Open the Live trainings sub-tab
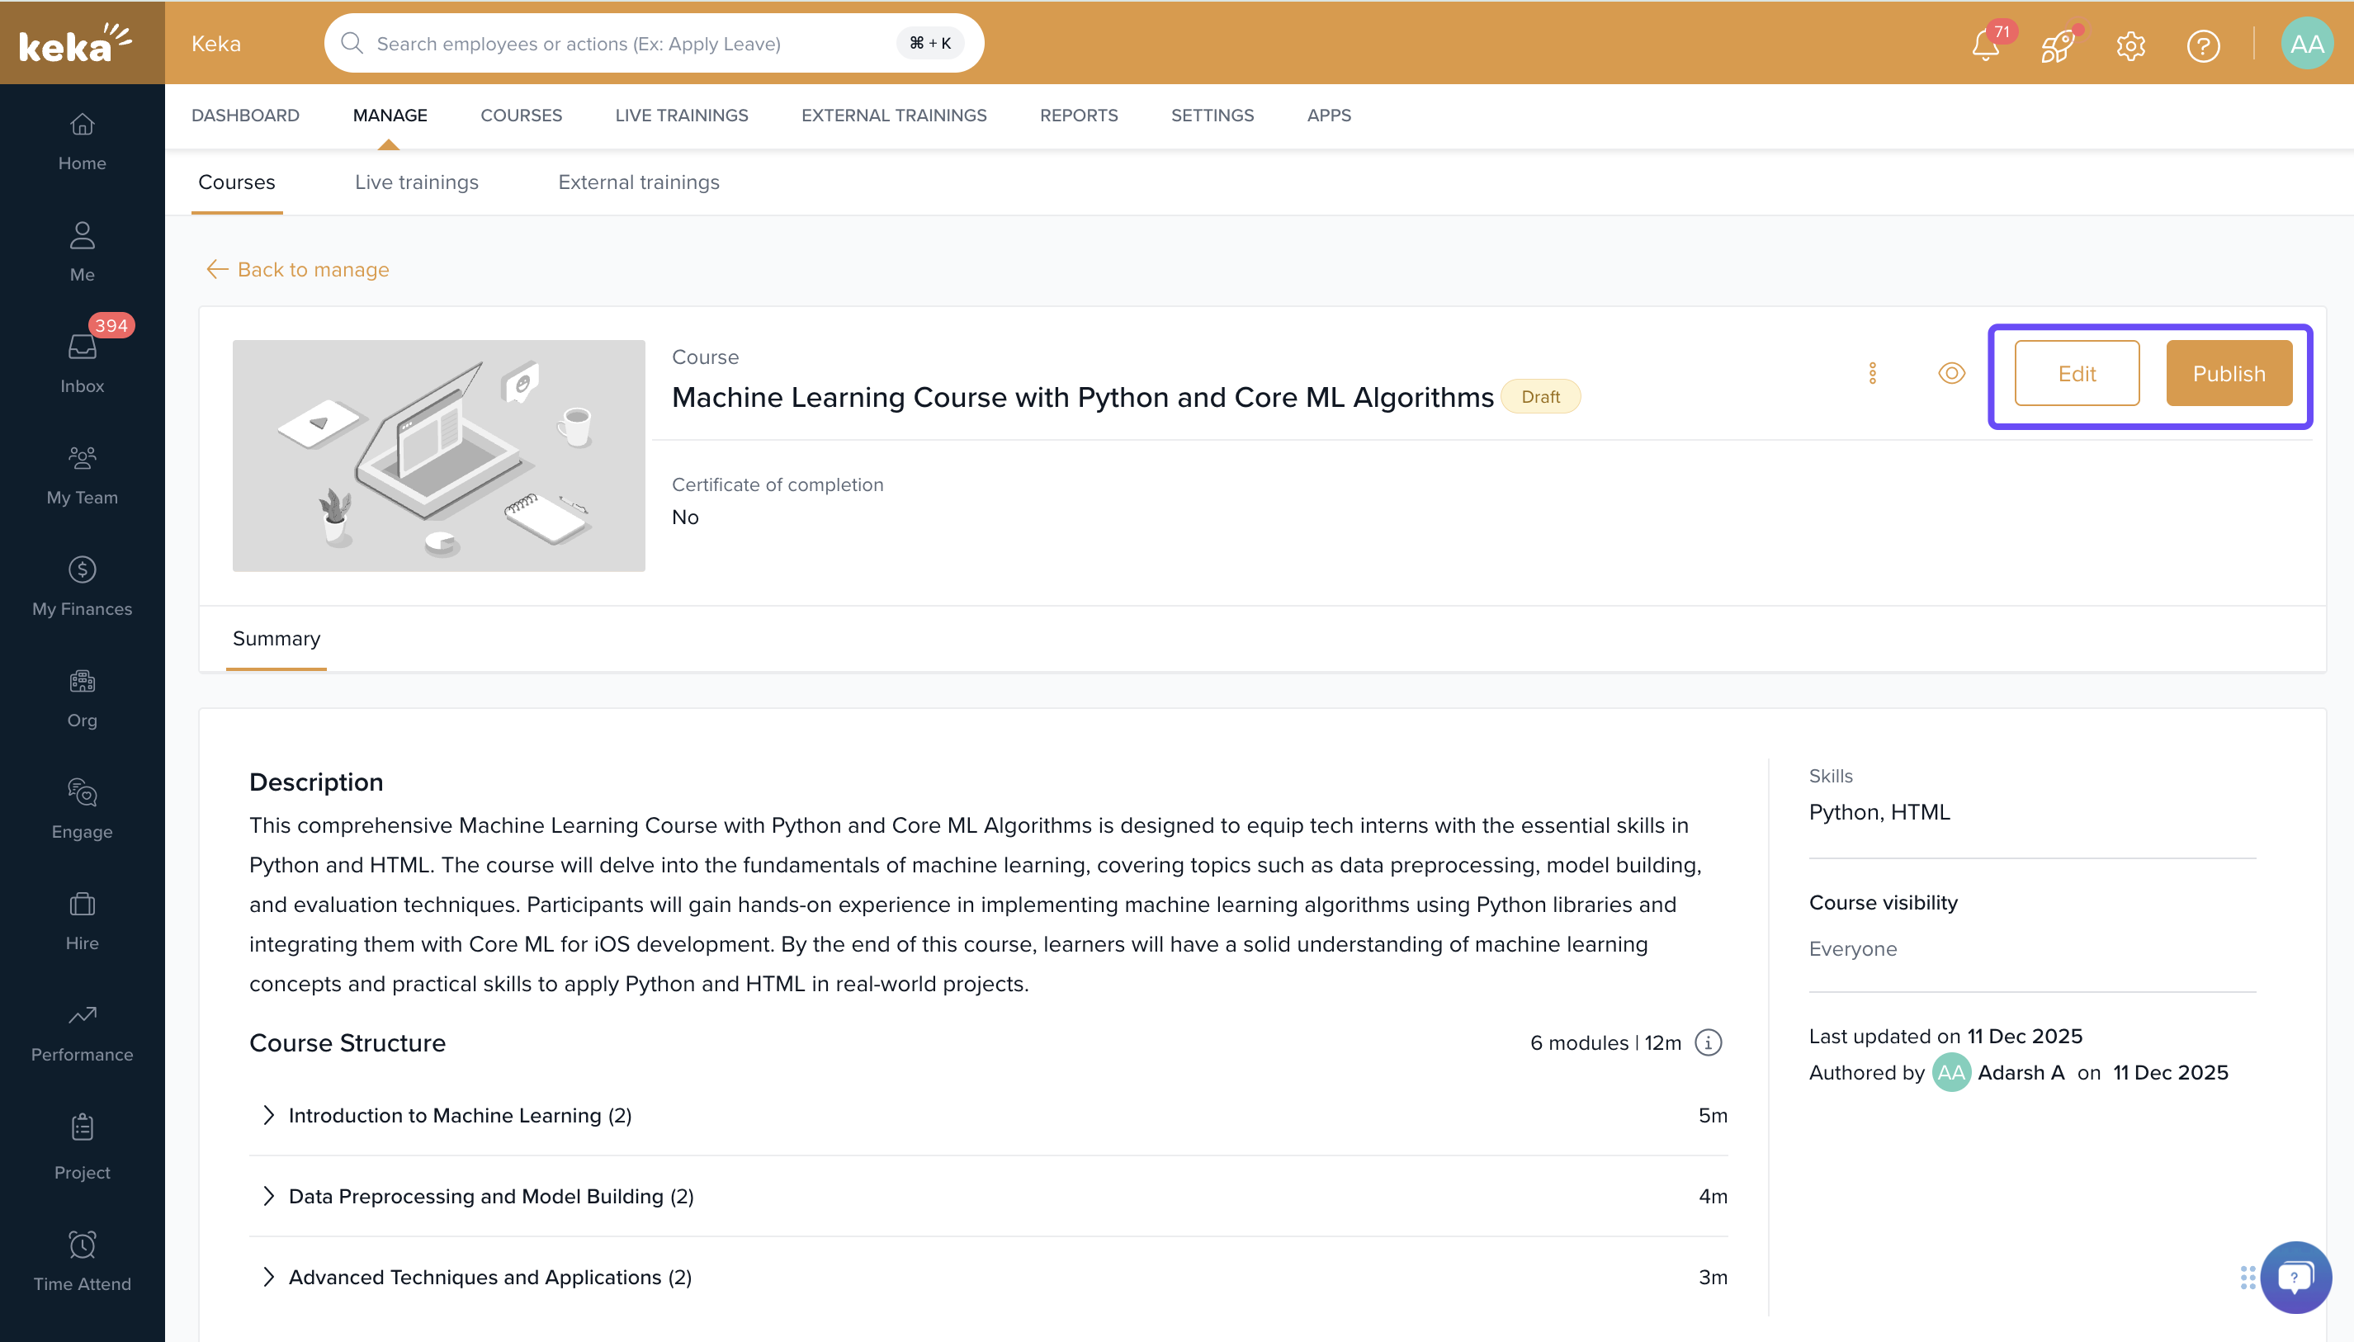This screenshot has width=2354, height=1342. click(417, 182)
